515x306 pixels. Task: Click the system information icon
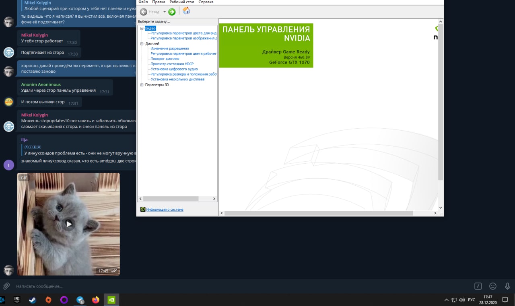point(142,209)
